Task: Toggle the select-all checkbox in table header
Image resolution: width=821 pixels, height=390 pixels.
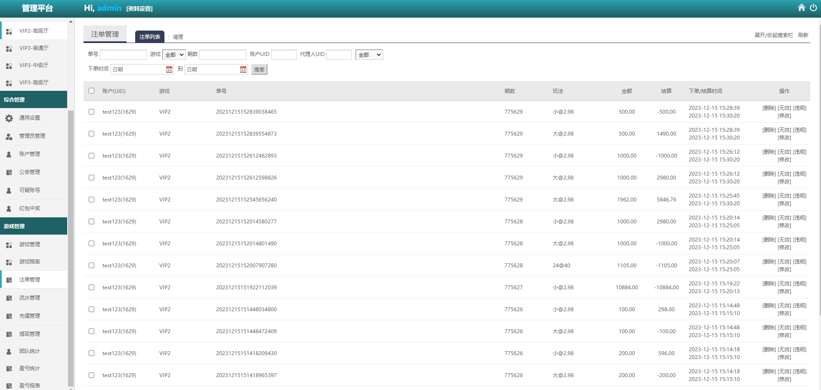Action: point(91,91)
